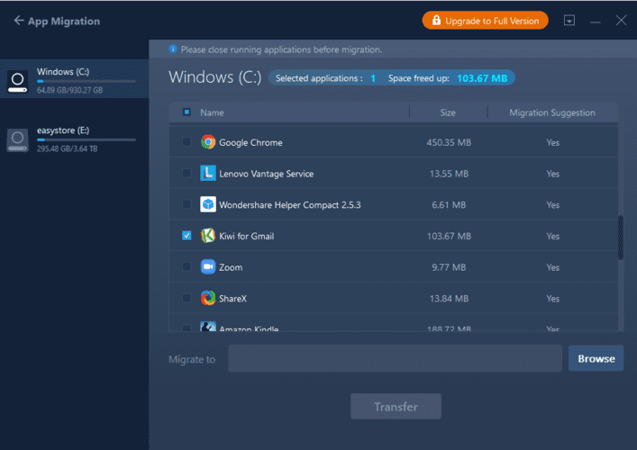
Task: Click the Yes suggestion in Zoom row
Action: pyautogui.click(x=552, y=267)
